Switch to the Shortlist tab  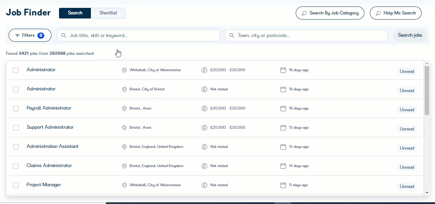point(108,13)
